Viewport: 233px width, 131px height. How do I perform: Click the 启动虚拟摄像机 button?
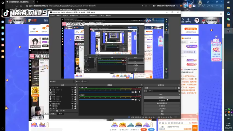point(162,103)
